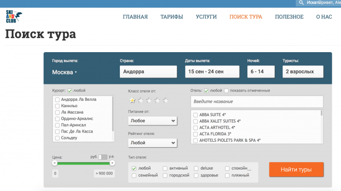Click the minimum price slider handle
341x191 pixels.
pyautogui.click(x=55, y=163)
